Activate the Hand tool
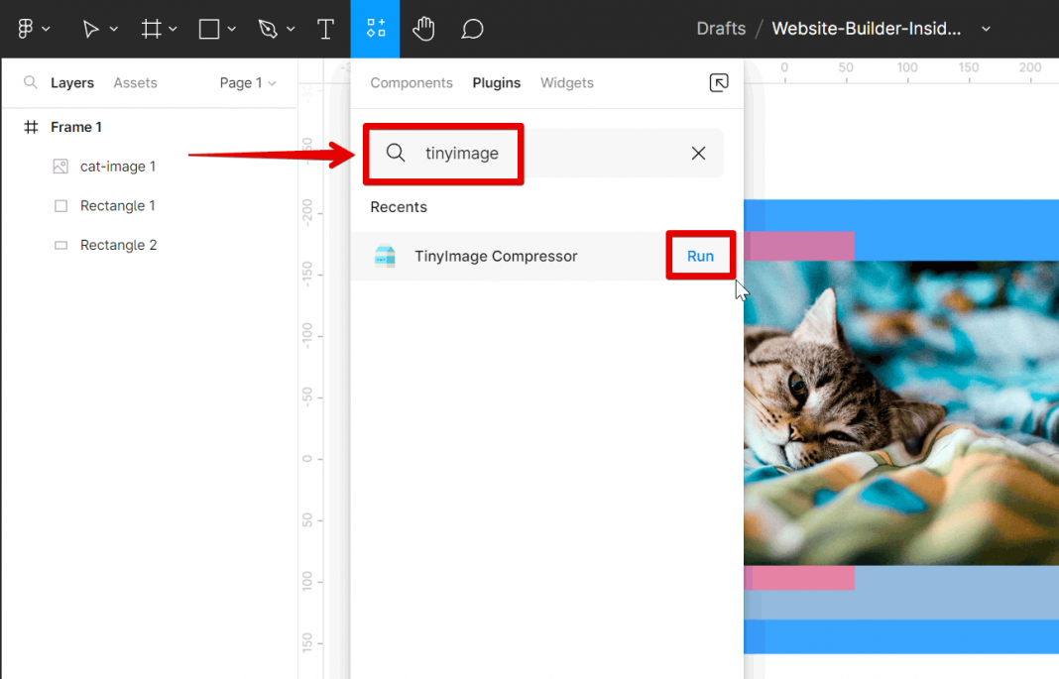 423,29
